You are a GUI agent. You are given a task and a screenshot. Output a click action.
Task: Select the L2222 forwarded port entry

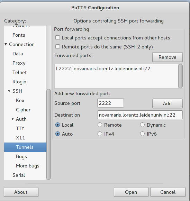(x=103, y=69)
